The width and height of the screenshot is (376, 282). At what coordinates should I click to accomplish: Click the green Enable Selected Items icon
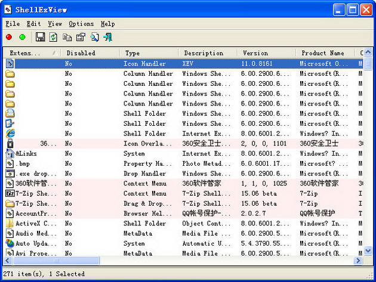[x=22, y=37]
